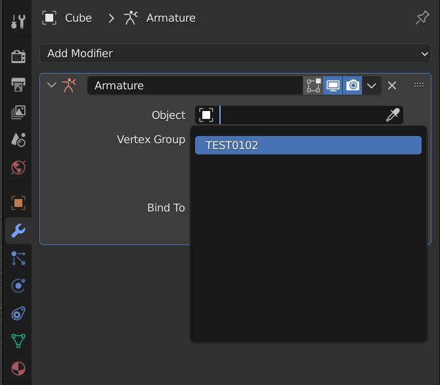This screenshot has height=385, width=440.
Task: Open the World properties tab
Action: point(18,168)
